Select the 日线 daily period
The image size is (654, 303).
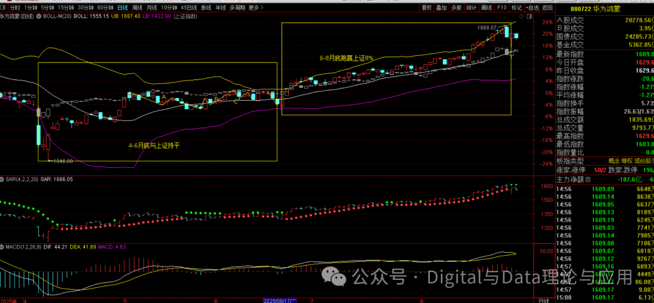coord(122,7)
